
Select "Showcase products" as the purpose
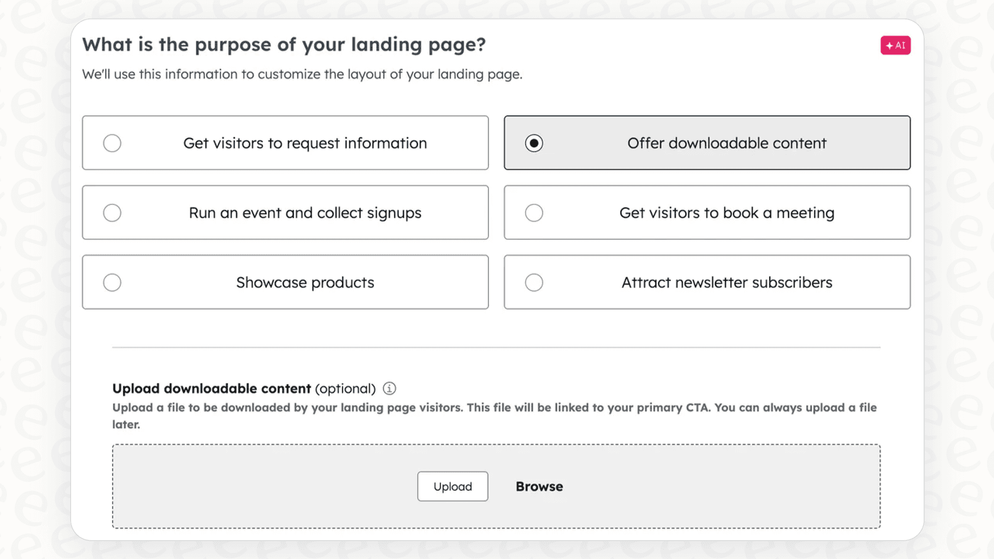285,282
